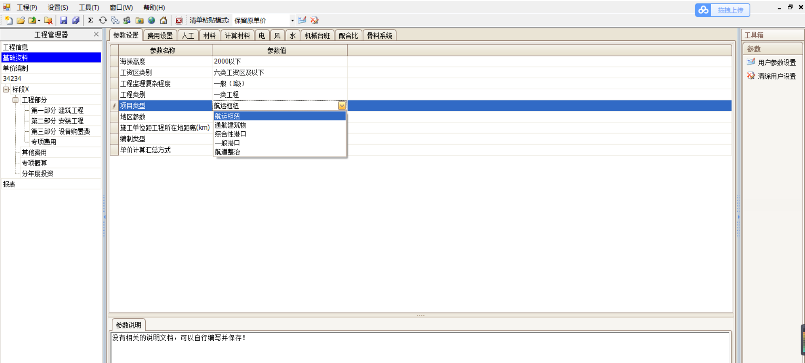Click the house home icon
This screenshot has height=363, width=805.
tap(163, 20)
